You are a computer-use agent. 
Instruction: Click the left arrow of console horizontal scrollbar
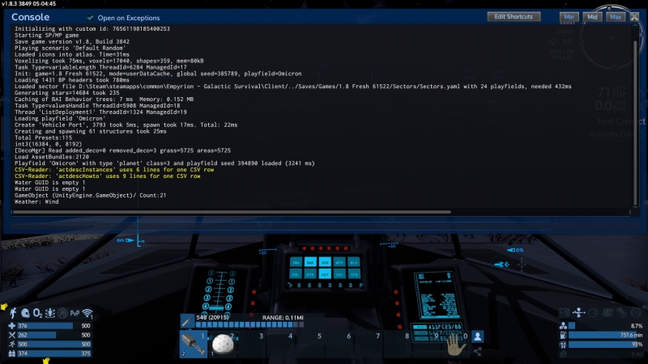pos(11,212)
